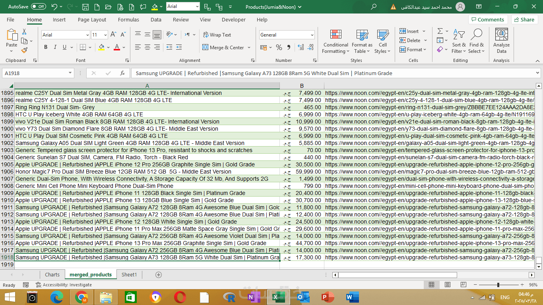543x305 pixels.
Task: Open Conditional Formatting menu
Action: tap(335, 41)
